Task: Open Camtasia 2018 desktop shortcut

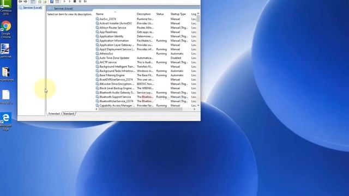Action: point(6,8)
